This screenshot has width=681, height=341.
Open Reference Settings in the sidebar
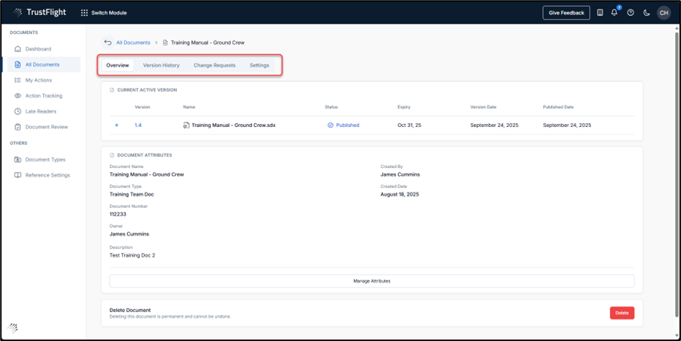pos(48,175)
